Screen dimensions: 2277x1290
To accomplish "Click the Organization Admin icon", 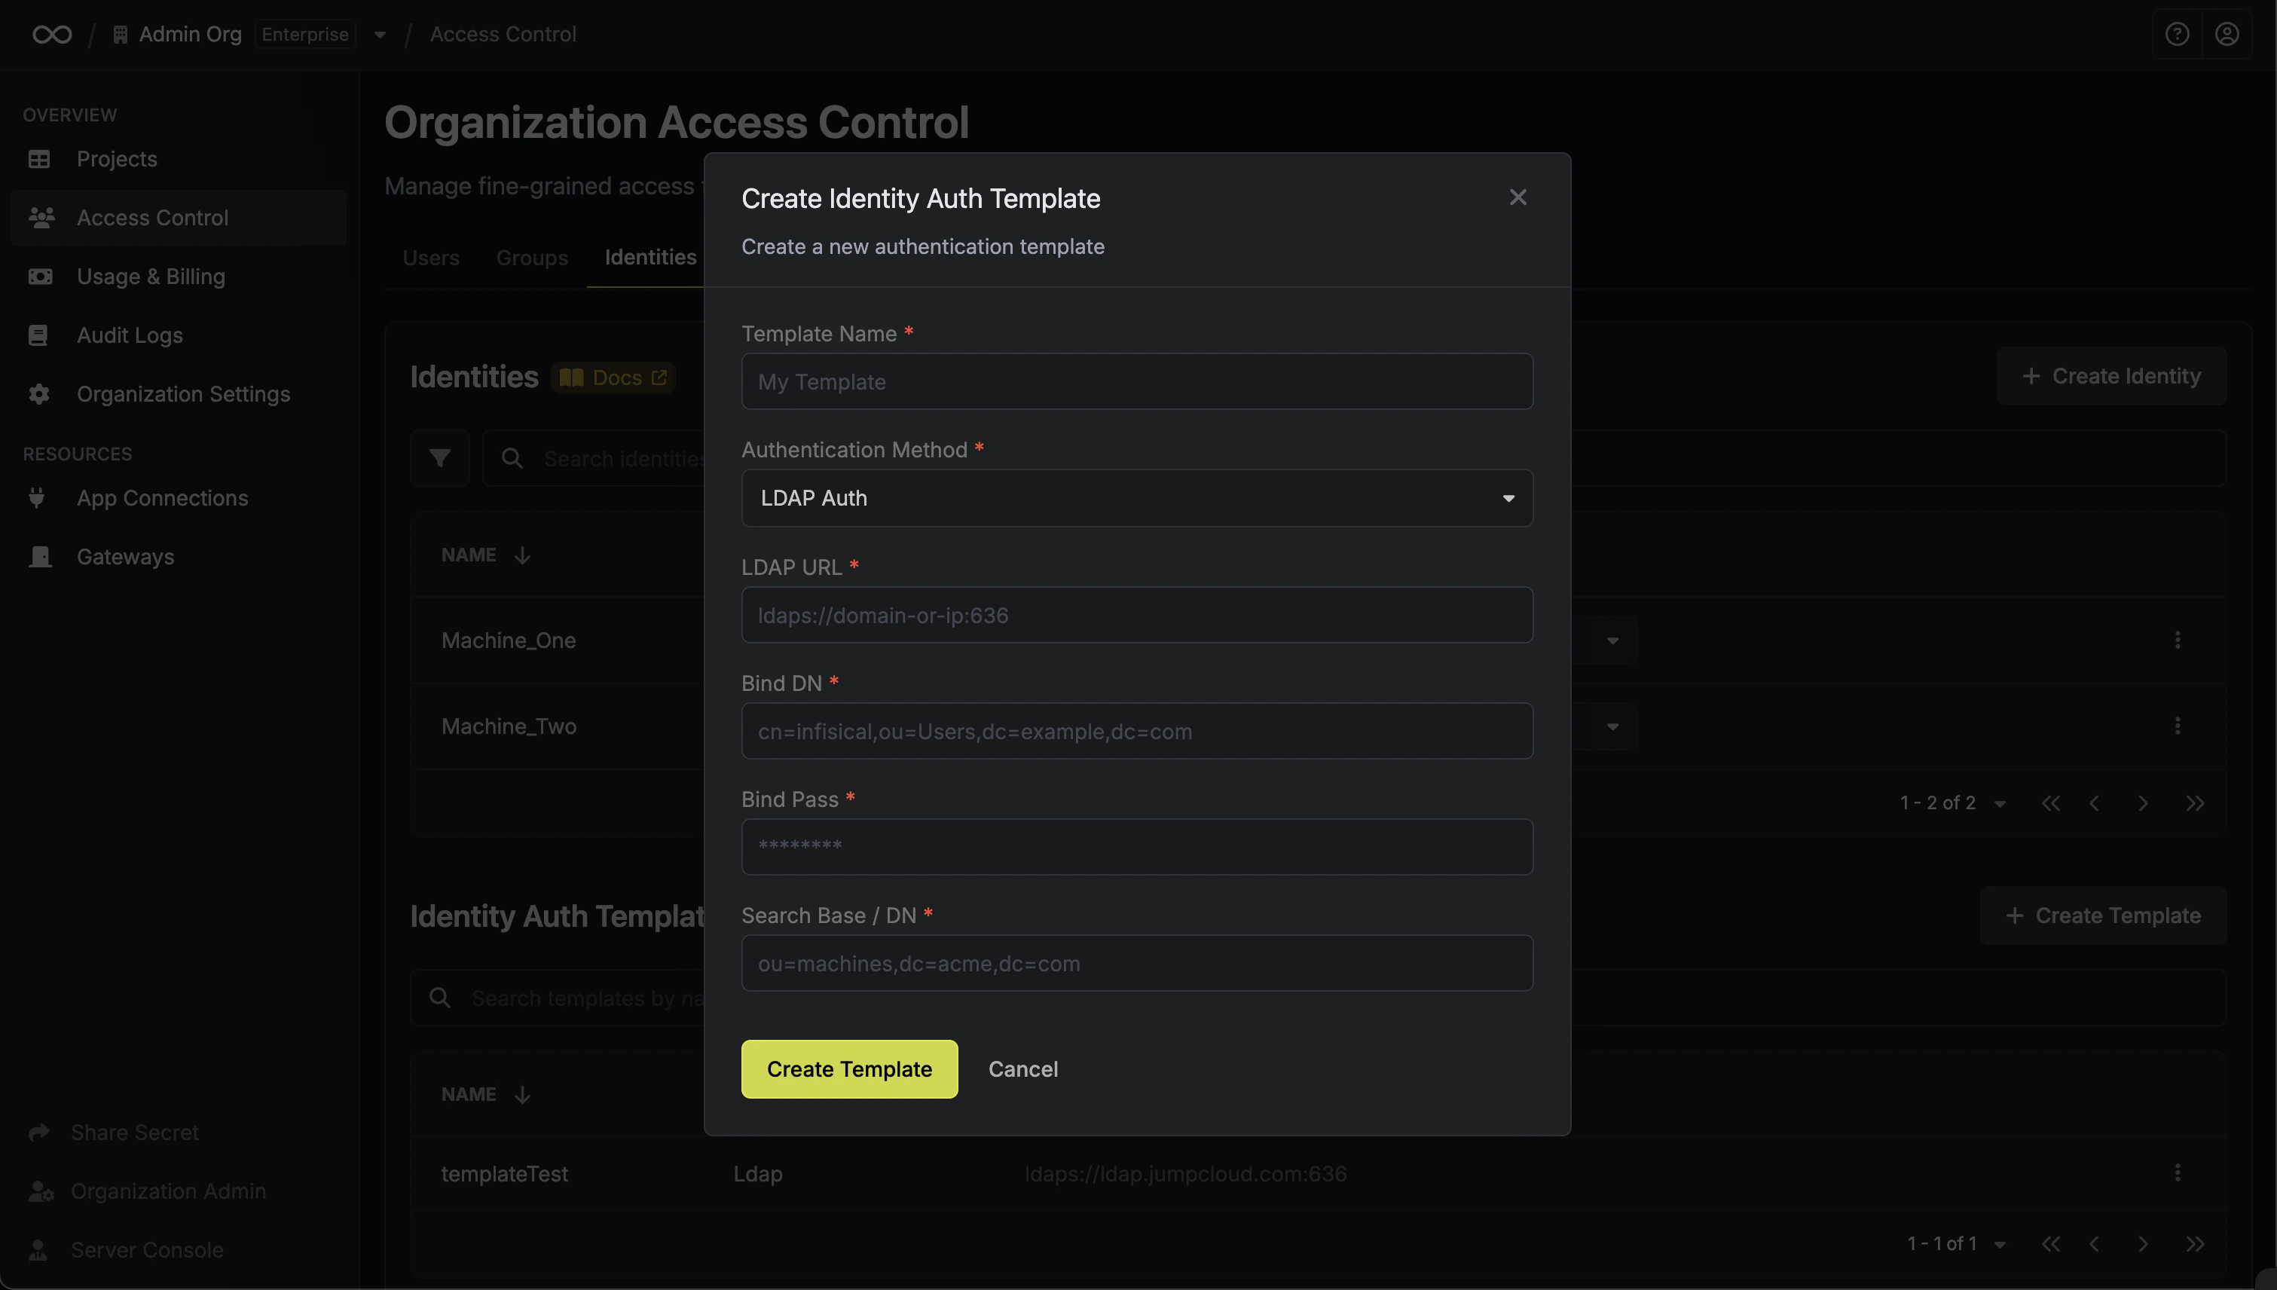I will pos(41,1191).
